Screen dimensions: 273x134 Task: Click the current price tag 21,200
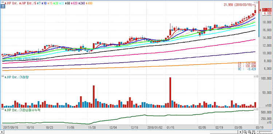tap(266, 10)
